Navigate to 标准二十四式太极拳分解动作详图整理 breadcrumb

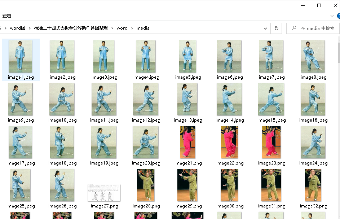(x=71, y=28)
